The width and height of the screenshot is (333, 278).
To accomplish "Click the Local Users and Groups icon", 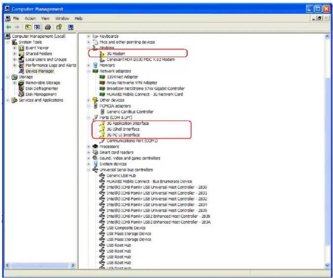I will pos(22,60).
